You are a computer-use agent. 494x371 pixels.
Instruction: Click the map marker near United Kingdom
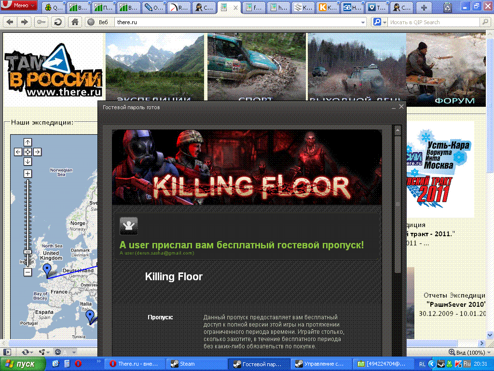(47, 271)
